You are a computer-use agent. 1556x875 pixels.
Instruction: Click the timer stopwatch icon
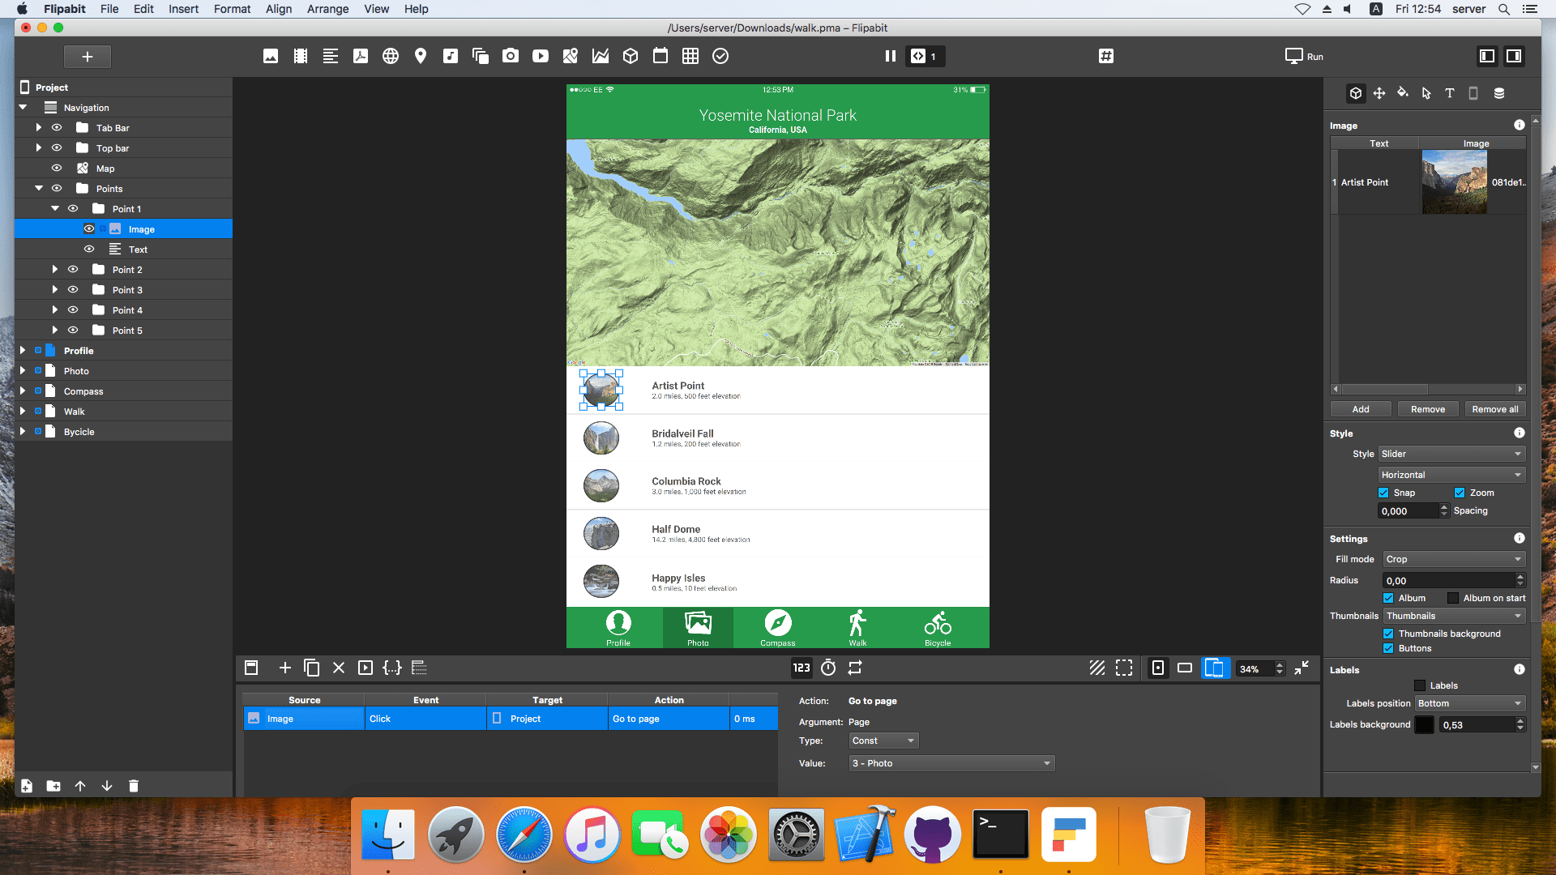(828, 668)
